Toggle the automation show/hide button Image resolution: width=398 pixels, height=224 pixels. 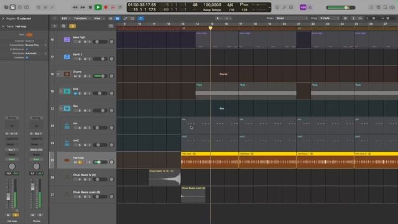(126, 18)
